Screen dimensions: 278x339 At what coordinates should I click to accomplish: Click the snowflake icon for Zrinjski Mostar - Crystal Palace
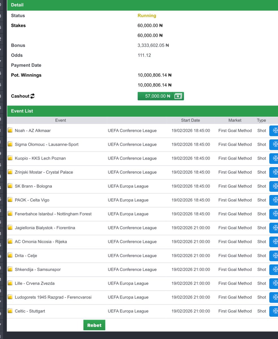tap(275, 172)
